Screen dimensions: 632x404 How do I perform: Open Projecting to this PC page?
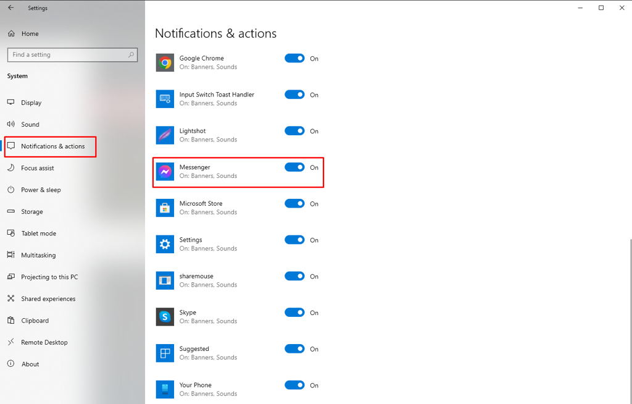tap(73, 277)
